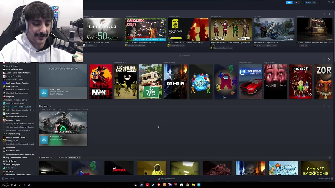Download Delta Force via blue download button
Image resolution: width=335 pixels, height=188 pixels.
[44, 140]
